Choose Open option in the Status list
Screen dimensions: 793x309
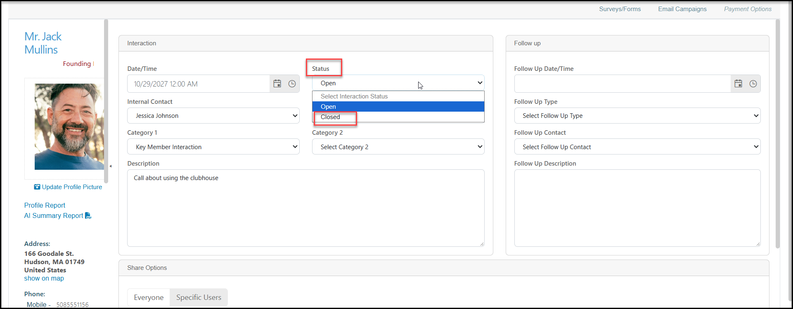[398, 107]
